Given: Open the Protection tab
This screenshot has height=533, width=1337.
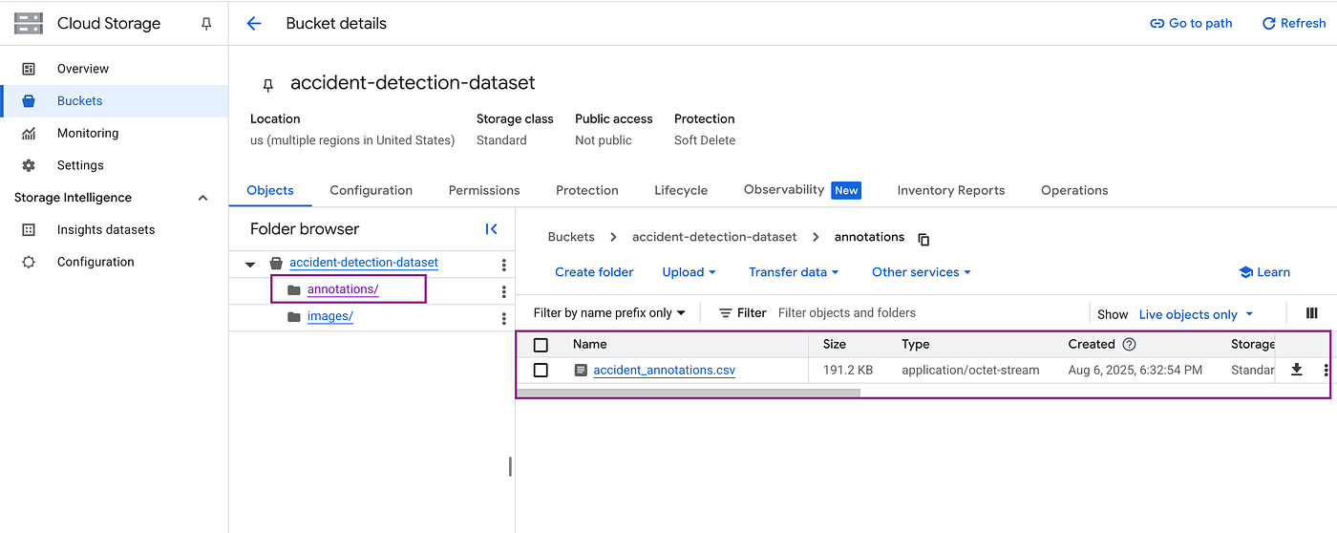Looking at the screenshot, I should pyautogui.click(x=587, y=190).
